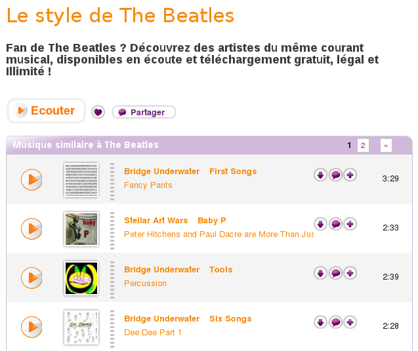Image resolution: width=418 pixels, height=351 pixels.
Task: Click plus icon on Percussion track row
Action: point(350,273)
